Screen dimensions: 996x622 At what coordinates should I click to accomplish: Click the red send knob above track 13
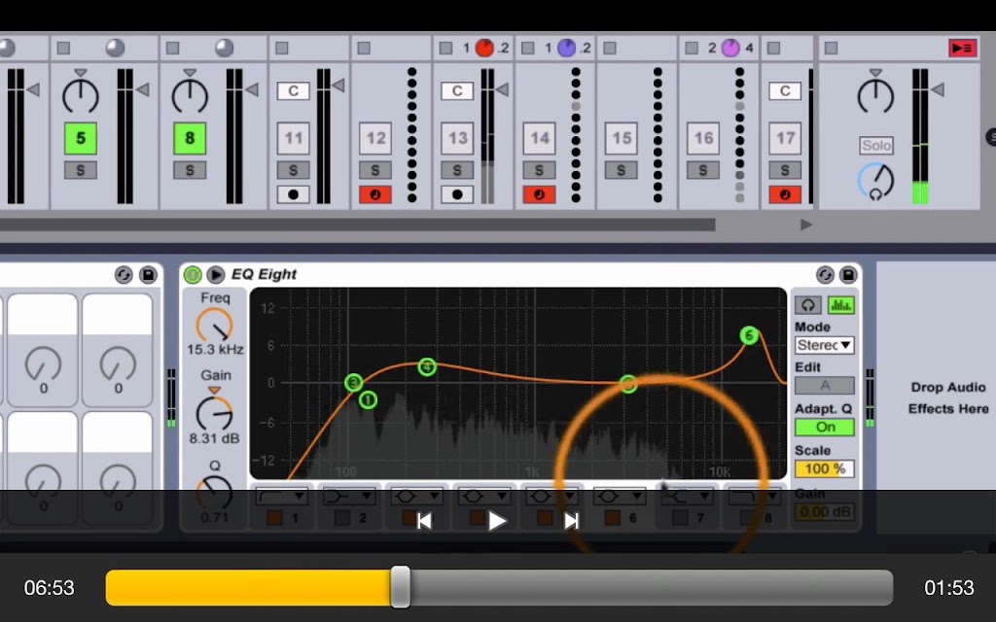tap(484, 48)
